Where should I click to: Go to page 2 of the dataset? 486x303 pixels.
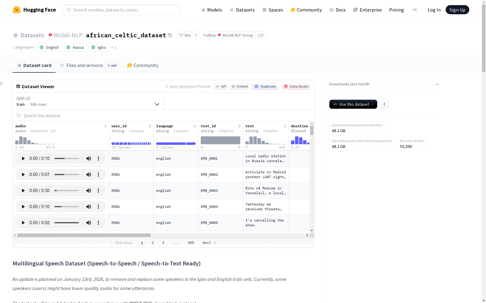152,243
